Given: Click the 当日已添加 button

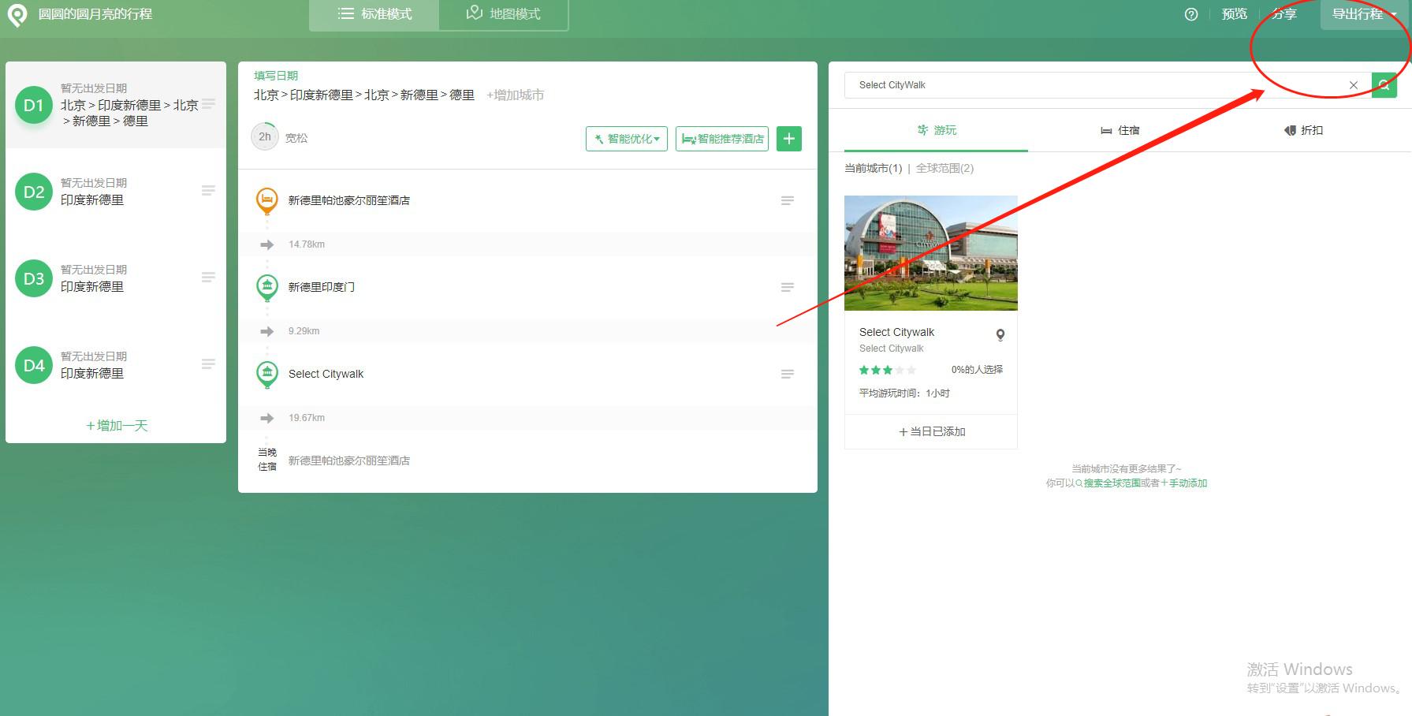Looking at the screenshot, I should click(x=930, y=431).
